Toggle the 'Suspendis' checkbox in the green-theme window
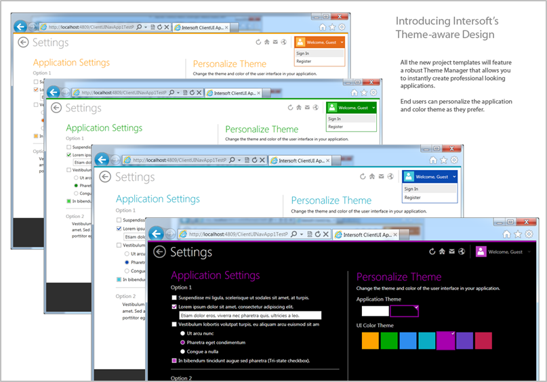The height and width of the screenshot is (382, 547). [68, 147]
